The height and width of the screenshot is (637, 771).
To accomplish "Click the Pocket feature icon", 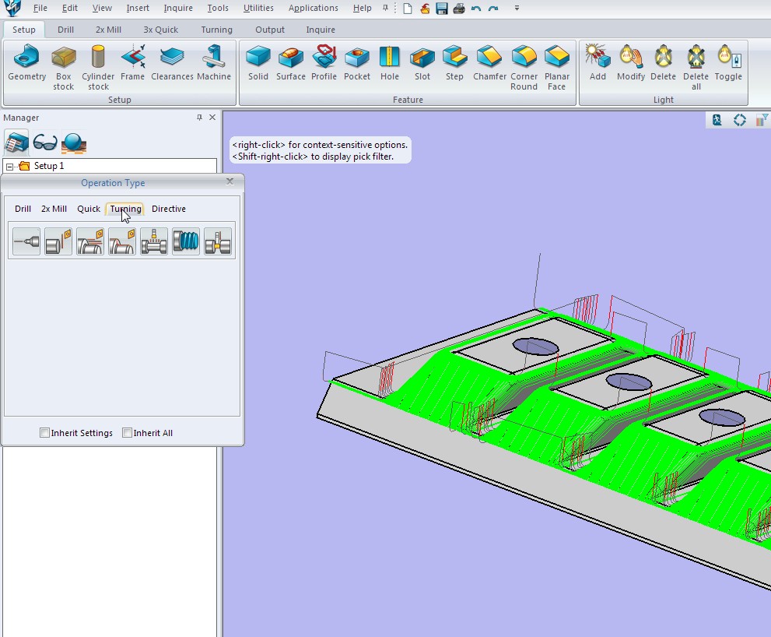I will click(x=357, y=64).
